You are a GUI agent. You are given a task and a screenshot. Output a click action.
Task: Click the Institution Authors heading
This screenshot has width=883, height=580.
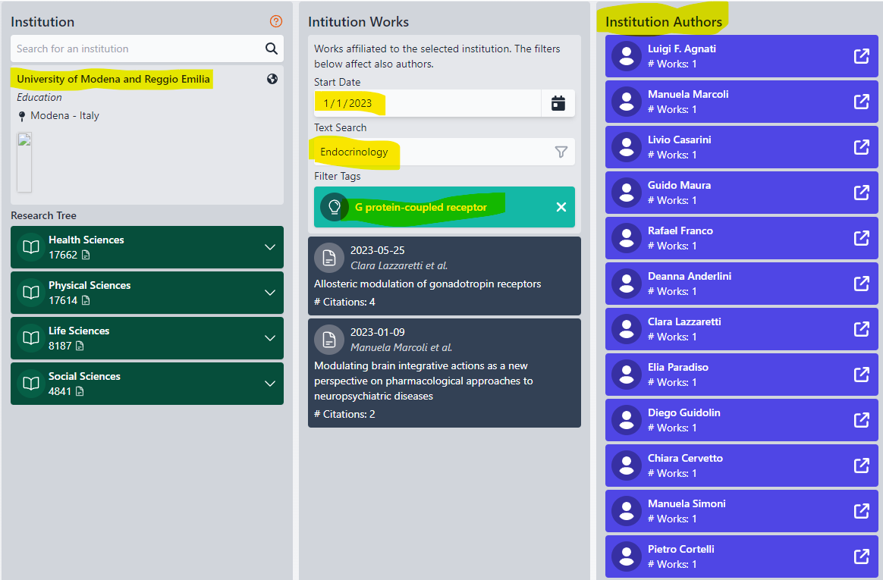pyautogui.click(x=663, y=22)
